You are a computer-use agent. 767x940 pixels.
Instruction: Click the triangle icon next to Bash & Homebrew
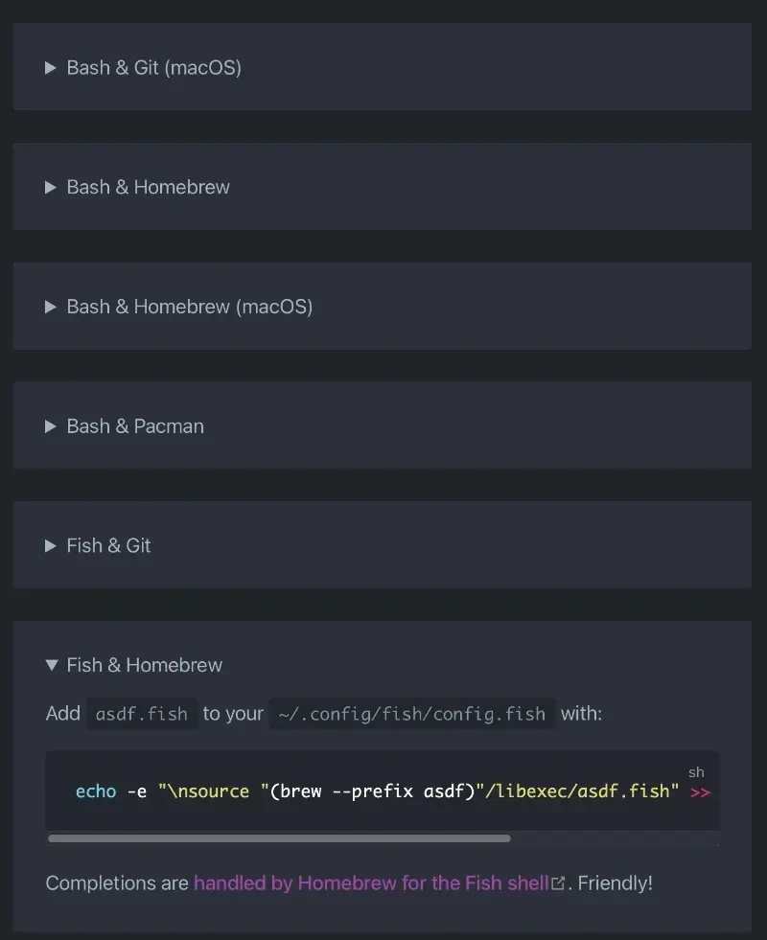[51, 188]
